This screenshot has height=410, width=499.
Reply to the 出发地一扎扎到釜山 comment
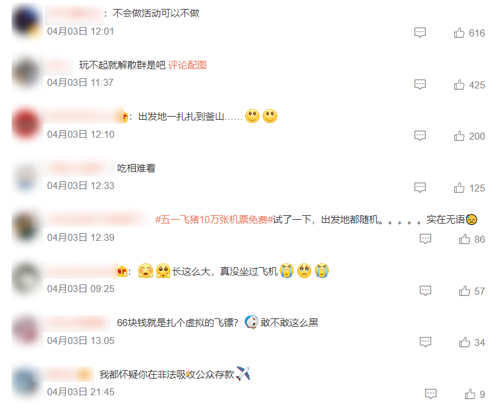420,136
